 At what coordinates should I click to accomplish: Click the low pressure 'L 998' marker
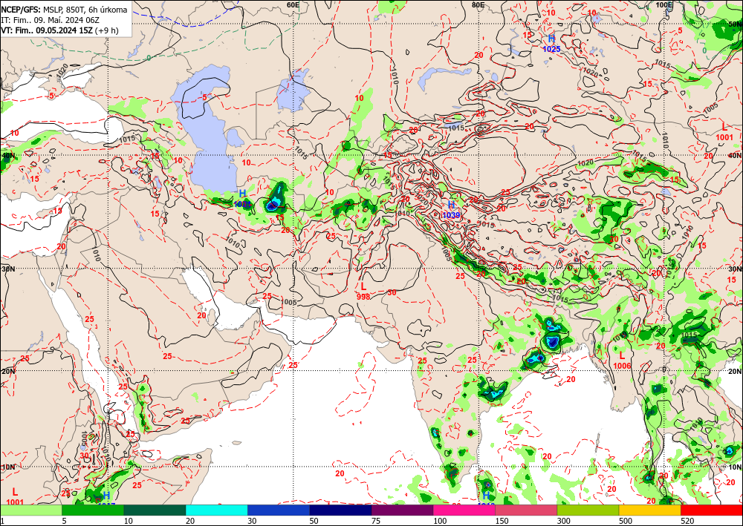pos(363,291)
